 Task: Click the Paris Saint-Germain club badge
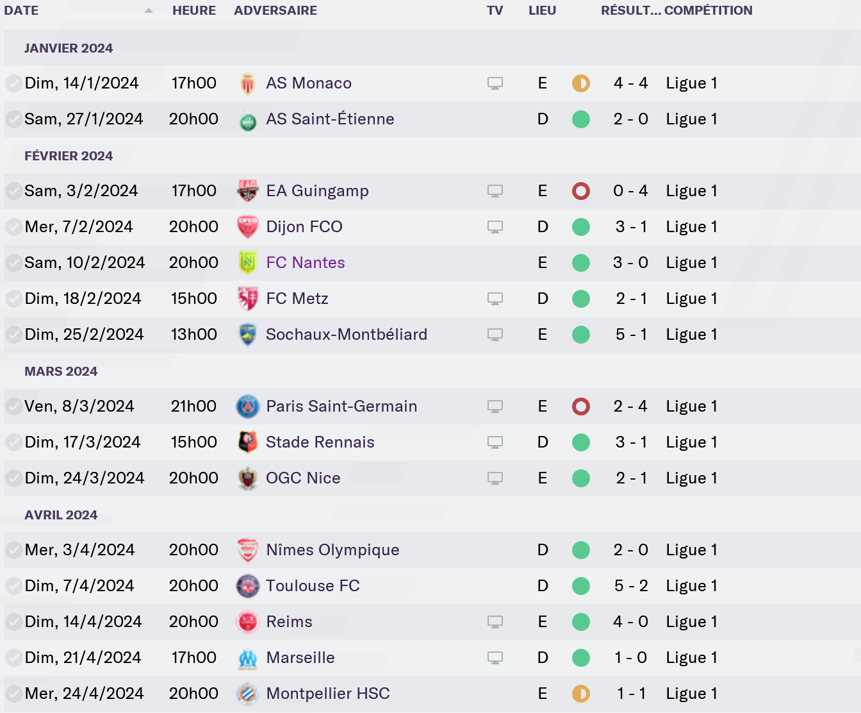click(x=248, y=407)
